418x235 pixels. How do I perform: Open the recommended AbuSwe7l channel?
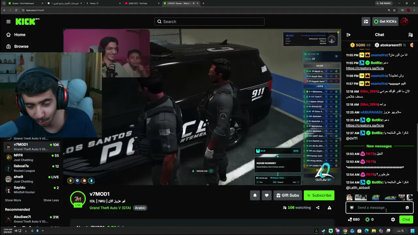(32, 219)
